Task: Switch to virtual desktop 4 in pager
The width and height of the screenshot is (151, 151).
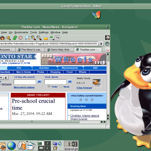Action: (47, 148)
